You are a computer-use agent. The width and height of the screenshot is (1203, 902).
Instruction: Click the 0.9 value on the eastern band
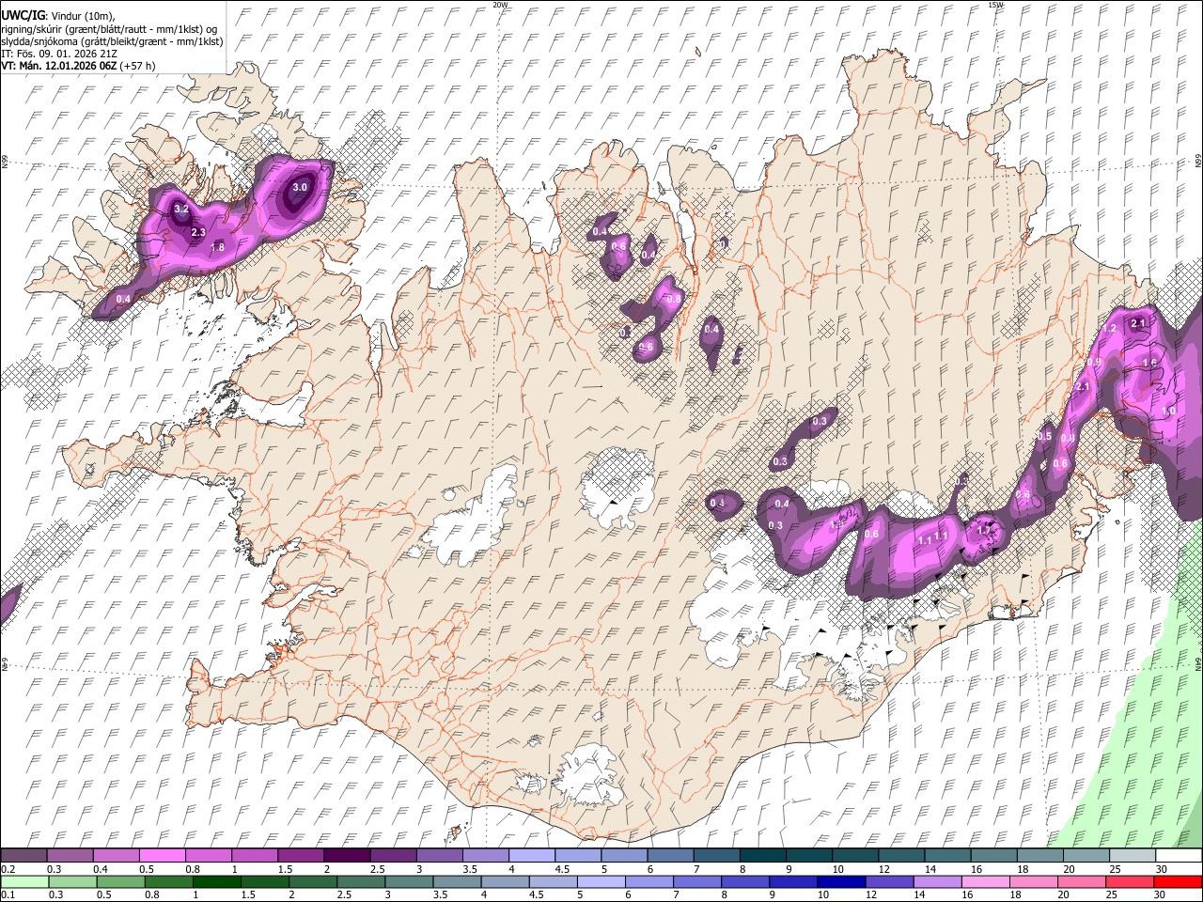(x=1094, y=363)
